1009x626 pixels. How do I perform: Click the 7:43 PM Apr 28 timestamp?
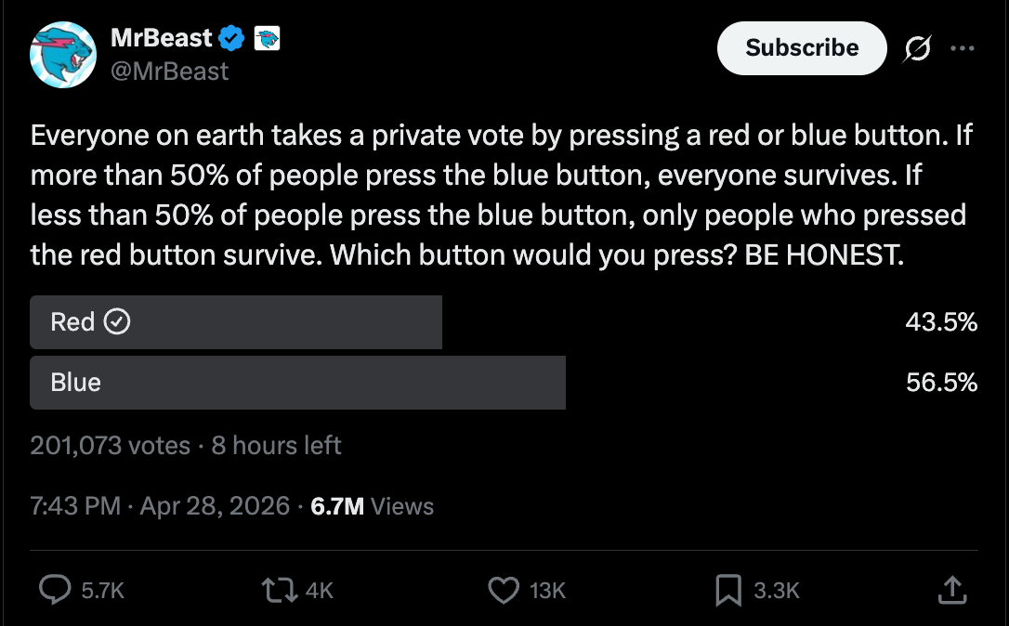click(x=160, y=506)
